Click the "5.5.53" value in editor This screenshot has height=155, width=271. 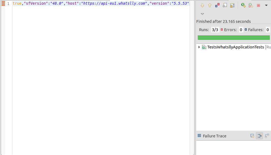(x=180, y=3)
